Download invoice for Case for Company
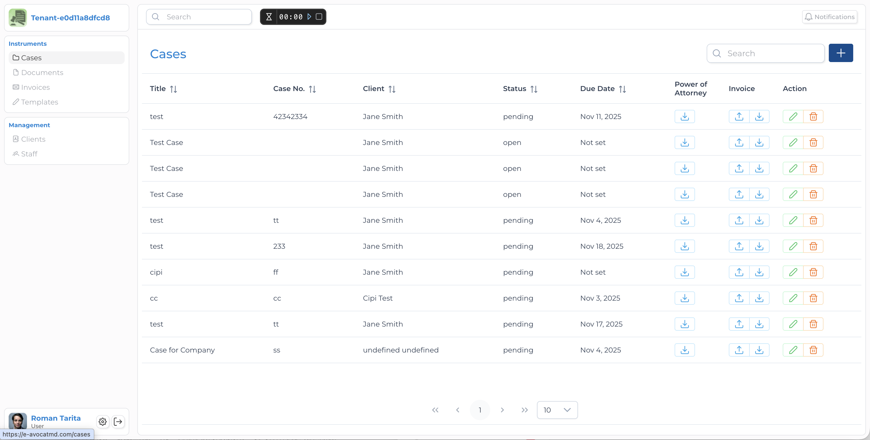Screen dimensions: 870x440 (x=759, y=350)
